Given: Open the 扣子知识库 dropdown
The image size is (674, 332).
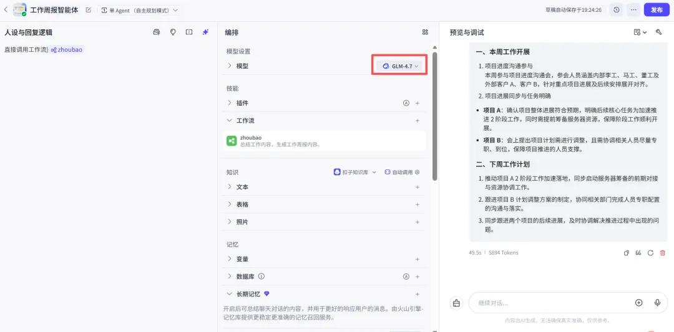Looking at the screenshot, I should (355, 172).
